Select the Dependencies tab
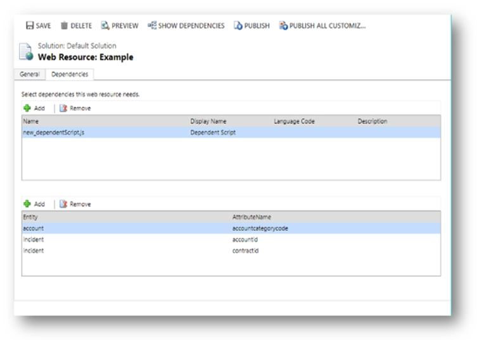Viewport: 477px width, 340px height. pyautogui.click(x=70, y=74)
